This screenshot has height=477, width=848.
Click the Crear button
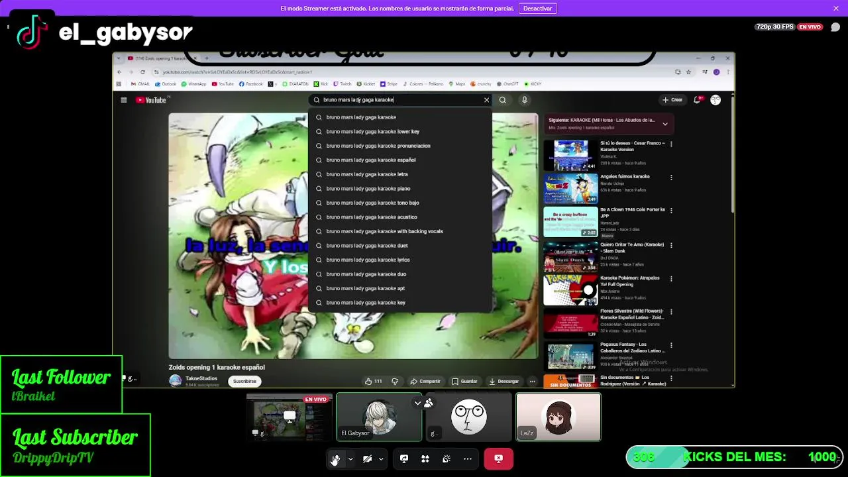(x=673, y=100)
